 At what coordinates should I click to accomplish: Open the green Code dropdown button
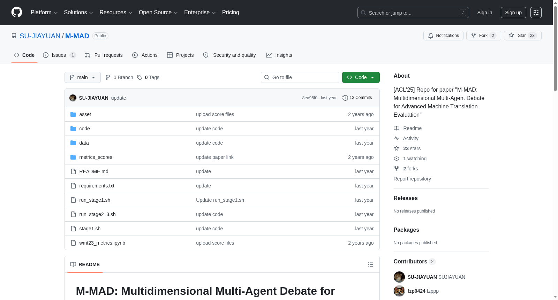(x=361, y=77)
